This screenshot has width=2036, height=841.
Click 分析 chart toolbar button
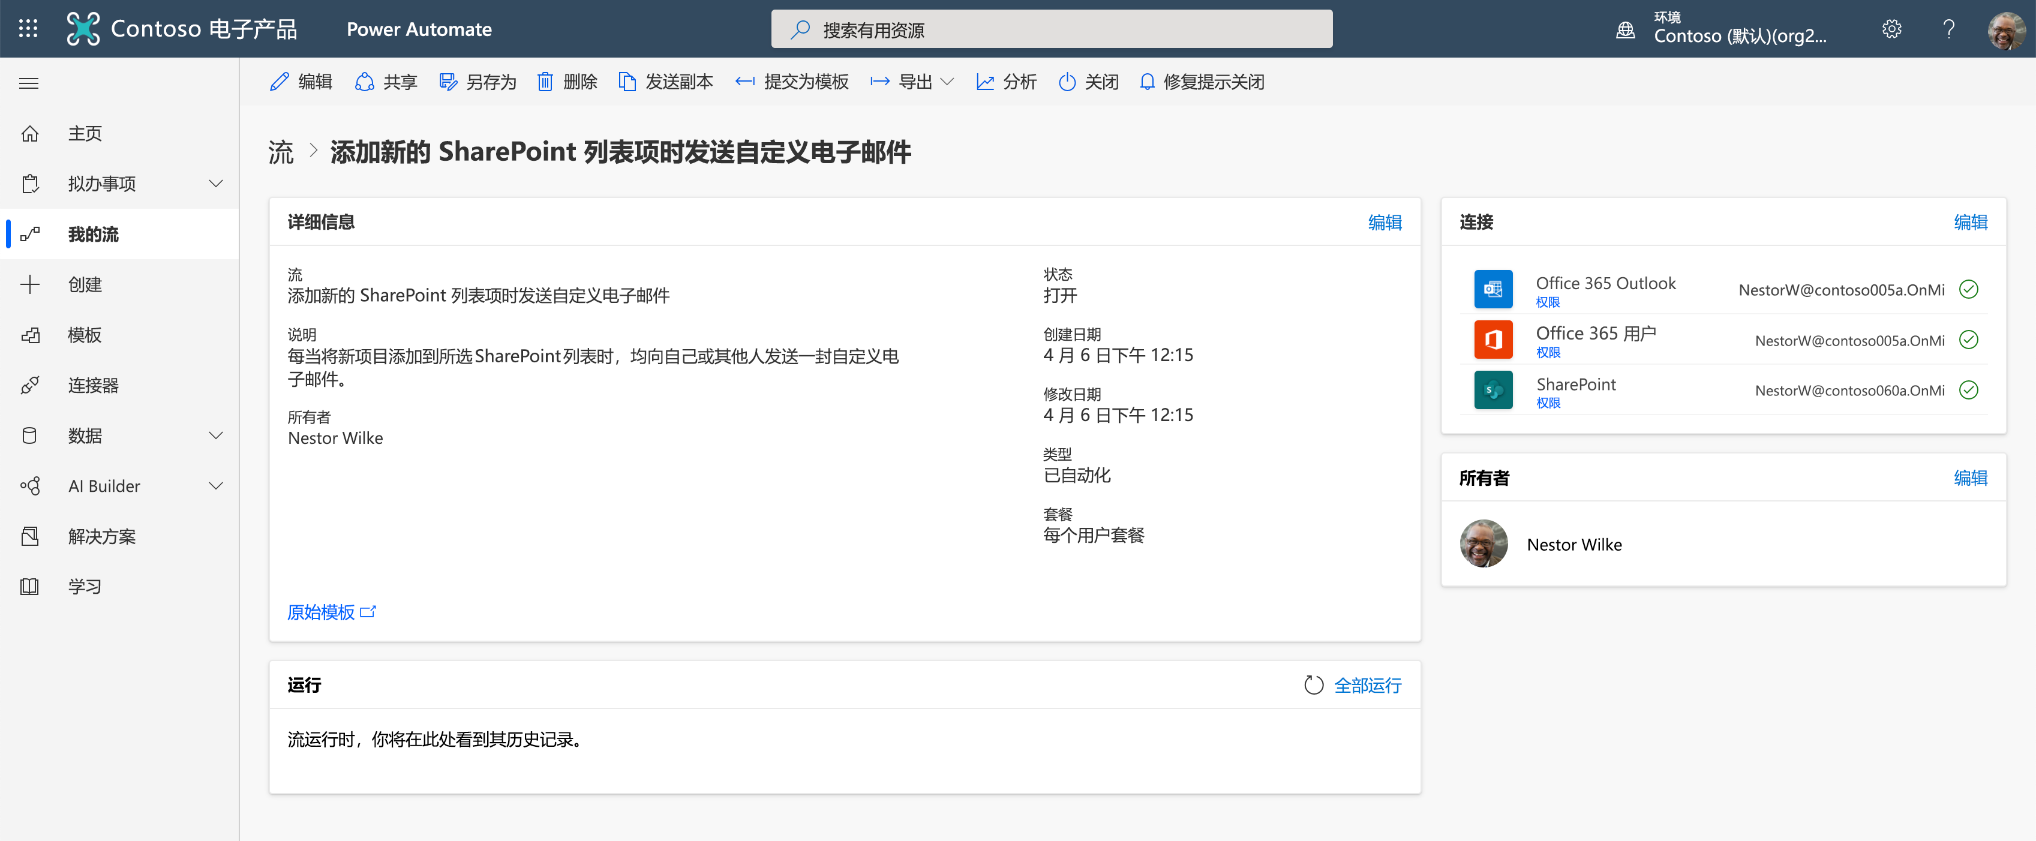[1006, 82]
